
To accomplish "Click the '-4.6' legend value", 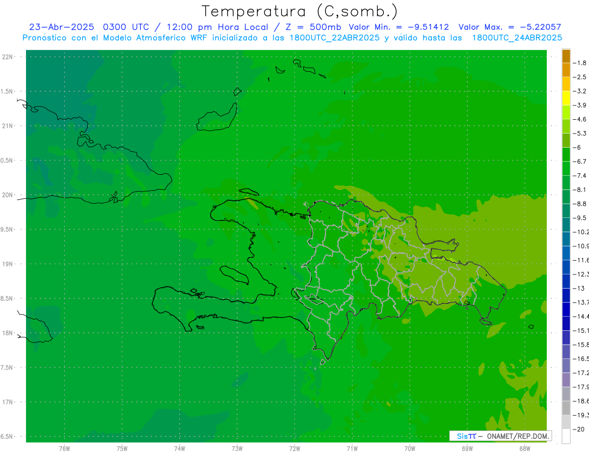I will [x=580, y=119].
